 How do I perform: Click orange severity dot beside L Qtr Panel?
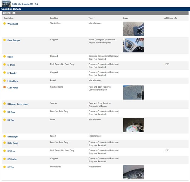[5, 87]
